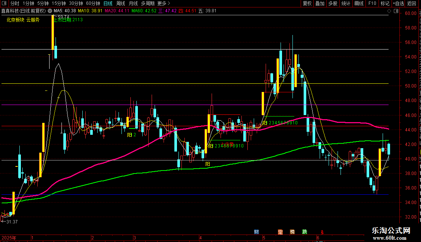
Task: Click the green 阳 2345678910 label near May
Action: coord(280,123)
